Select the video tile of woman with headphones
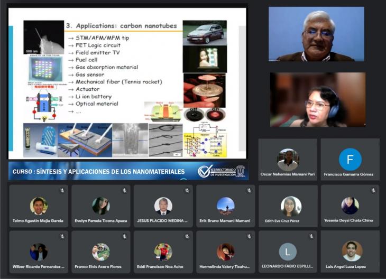The width and height of the screenshot is (386, 279). [x=318, y=100]
